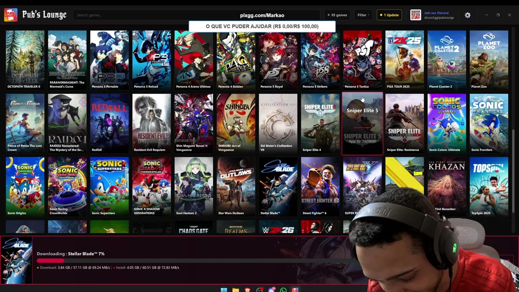Select Sonic Superstars game
Viewport: 519px width, 292px height.
tap(109, 187)
